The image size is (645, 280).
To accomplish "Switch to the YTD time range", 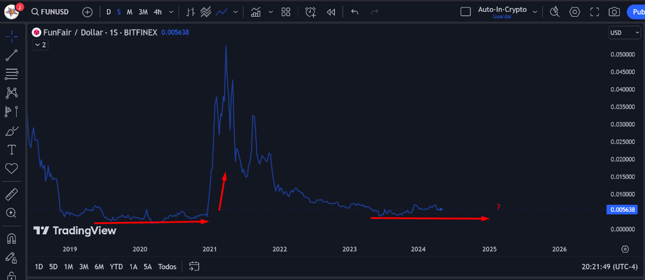I will click(116, 266).
